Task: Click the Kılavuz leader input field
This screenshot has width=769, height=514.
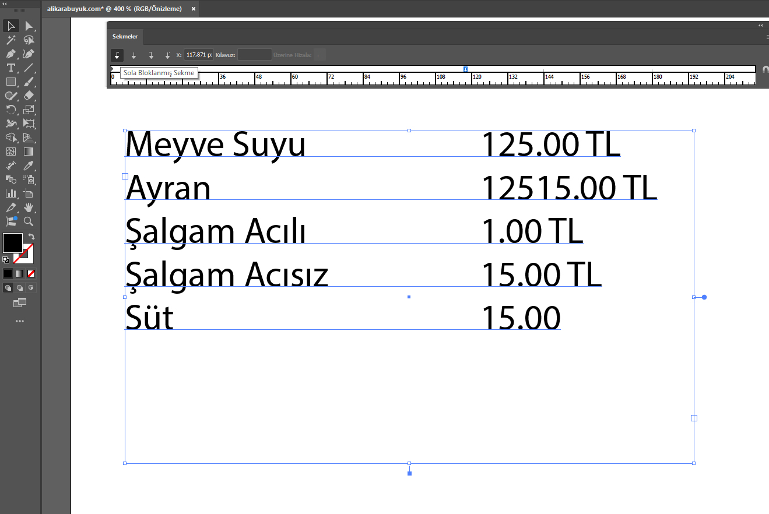Action: point(255,55)
